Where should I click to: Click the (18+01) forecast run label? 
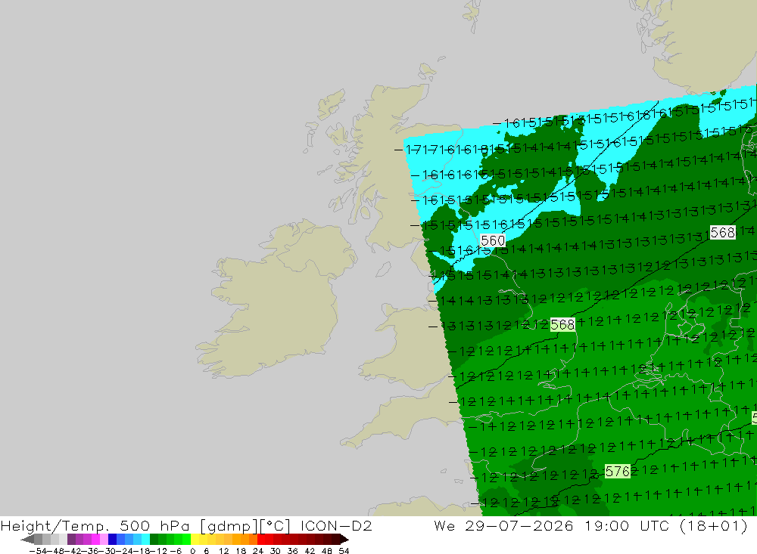714,525
